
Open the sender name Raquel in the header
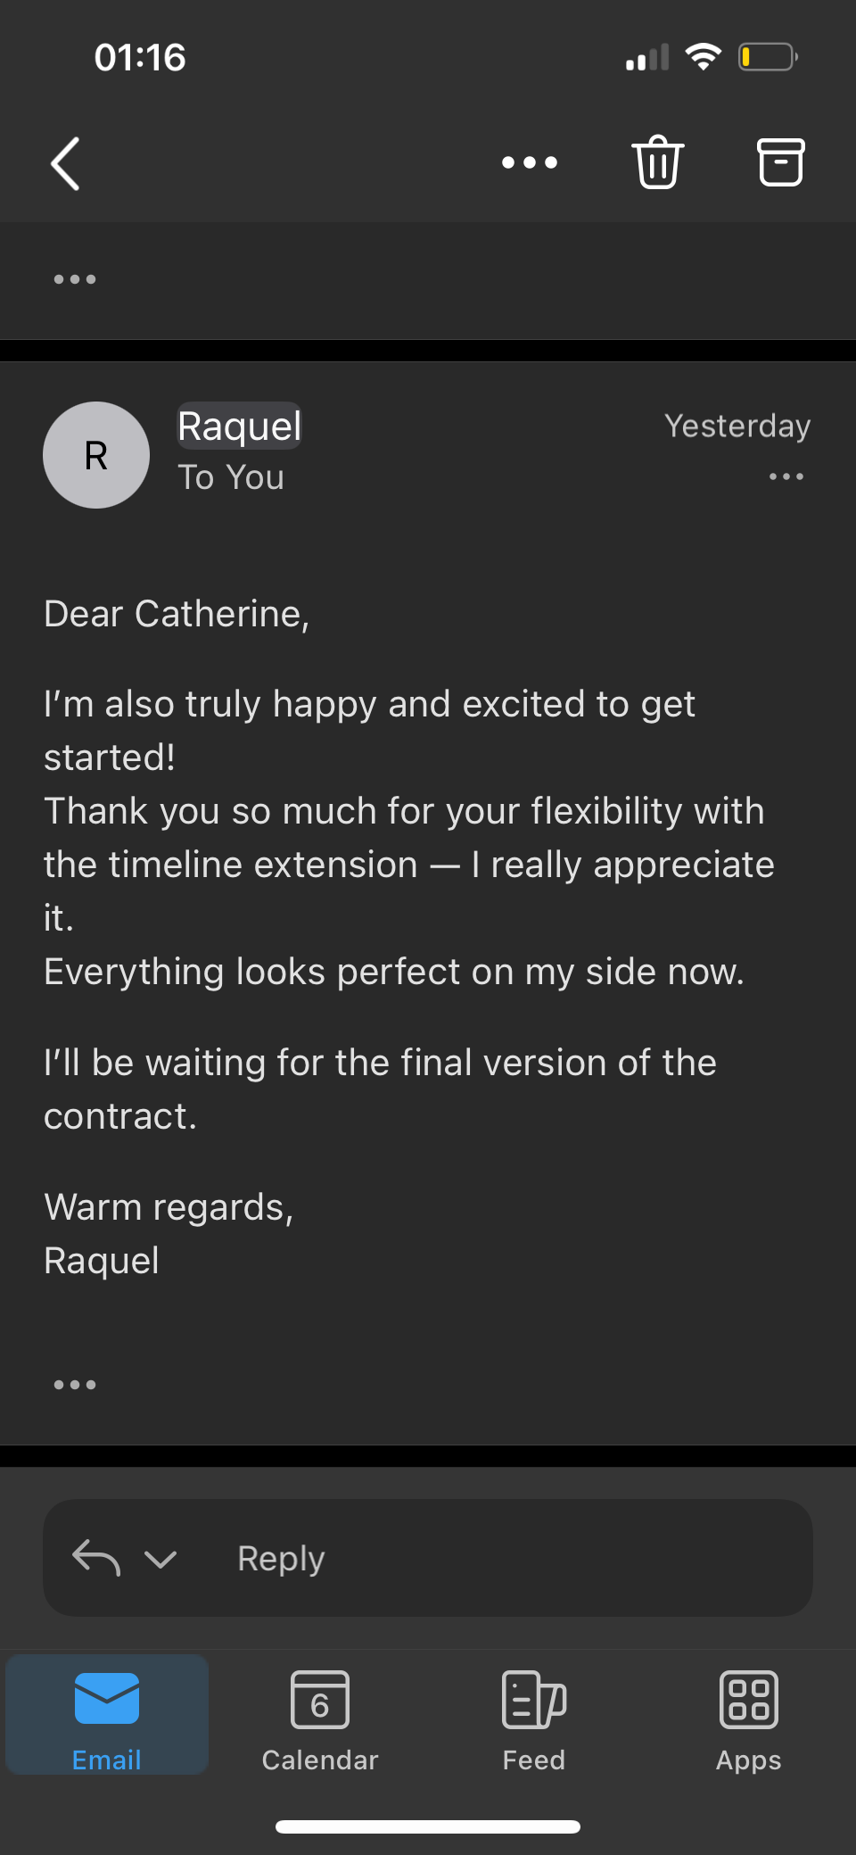tap(240, 426)
